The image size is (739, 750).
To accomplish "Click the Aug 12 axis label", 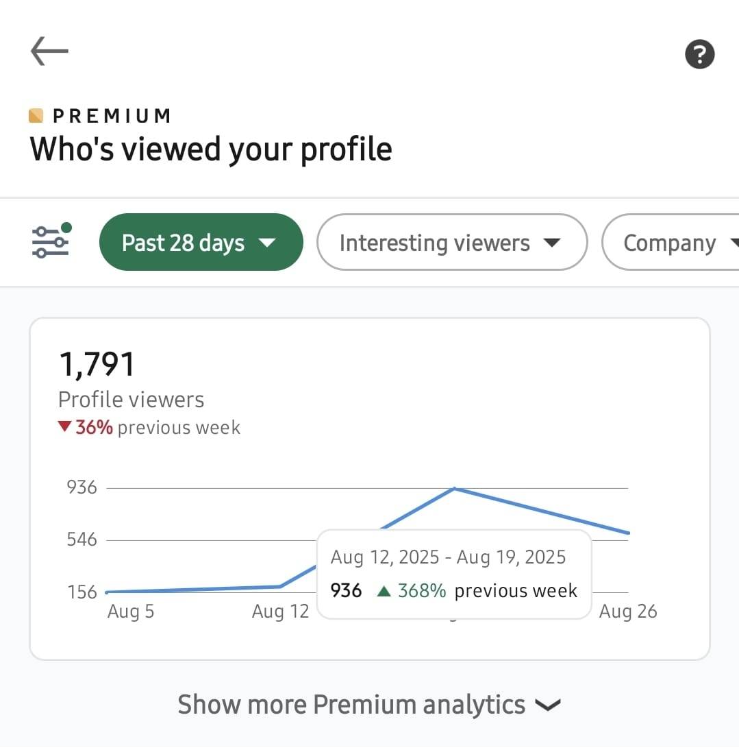I will tap(280, 612).
